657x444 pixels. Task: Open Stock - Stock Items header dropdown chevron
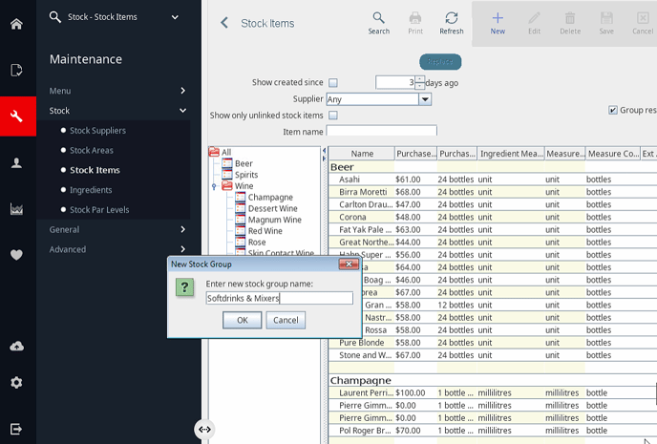click(175, 17)
